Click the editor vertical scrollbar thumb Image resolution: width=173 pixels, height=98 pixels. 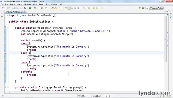click(x=165, y=39)
